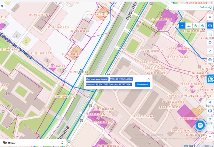This screenshot has height=147, width=214.
Task: Click parcel label 21:26:110108:74
Action: (96, 114)
